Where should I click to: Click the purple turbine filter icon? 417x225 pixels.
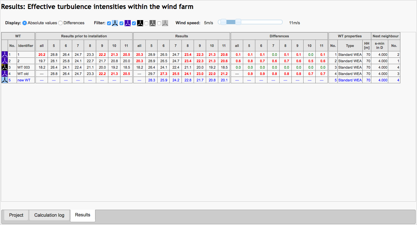[127, 23]
